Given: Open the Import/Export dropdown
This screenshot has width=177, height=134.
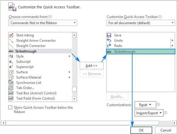Looking at the screenshot, I should coord(149,113).
